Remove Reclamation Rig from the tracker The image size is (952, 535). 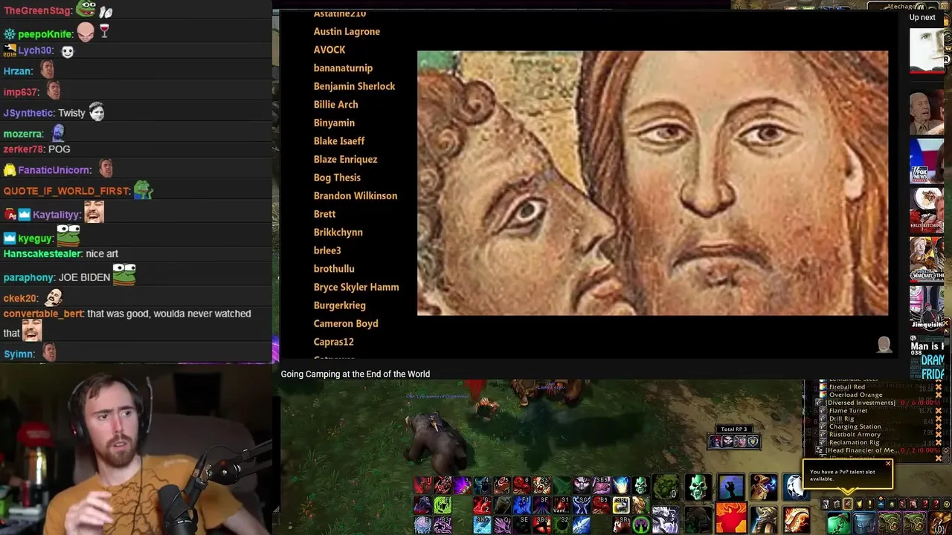tap(939, 442)
